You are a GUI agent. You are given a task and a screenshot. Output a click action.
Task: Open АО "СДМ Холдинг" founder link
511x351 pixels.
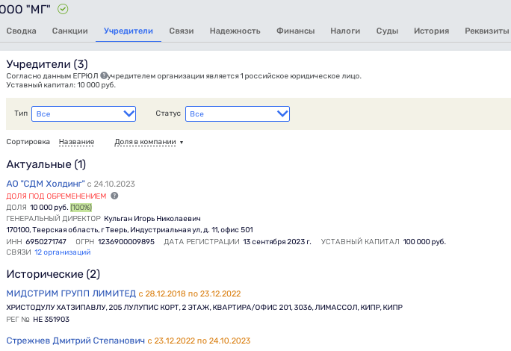(x=46, y=184)
